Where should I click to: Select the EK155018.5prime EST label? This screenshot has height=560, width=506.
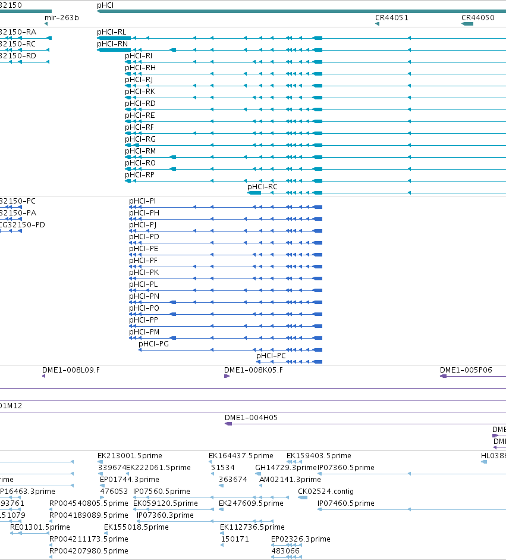click(136, 527)
